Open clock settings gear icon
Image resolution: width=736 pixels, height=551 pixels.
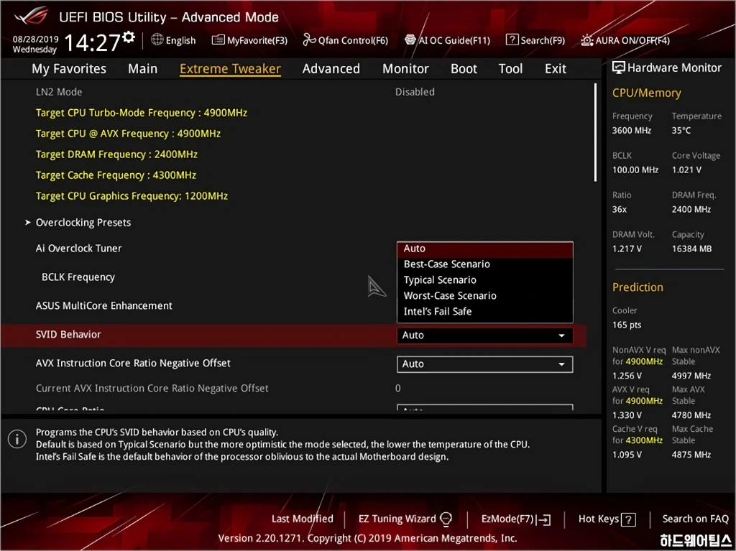tap(129, 37)
